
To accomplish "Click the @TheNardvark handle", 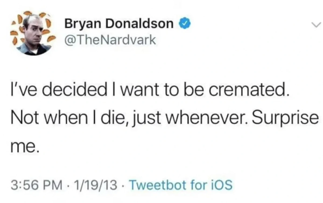I will coord(110,40).
